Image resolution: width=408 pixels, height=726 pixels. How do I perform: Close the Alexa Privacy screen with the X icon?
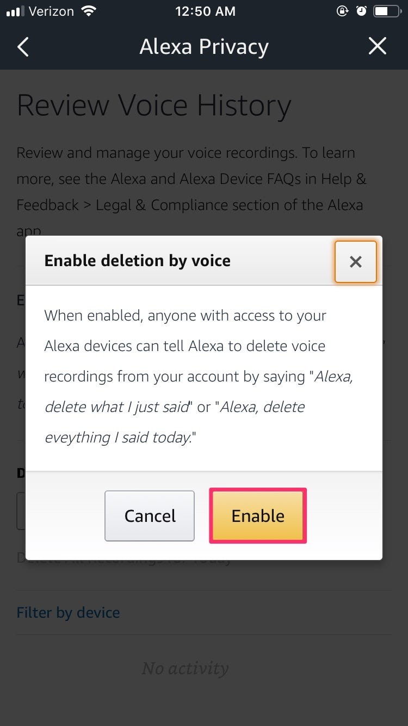(378, 46)
